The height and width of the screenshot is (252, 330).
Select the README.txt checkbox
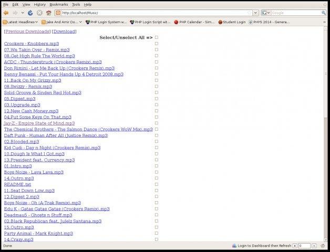[x=157, y=184]
